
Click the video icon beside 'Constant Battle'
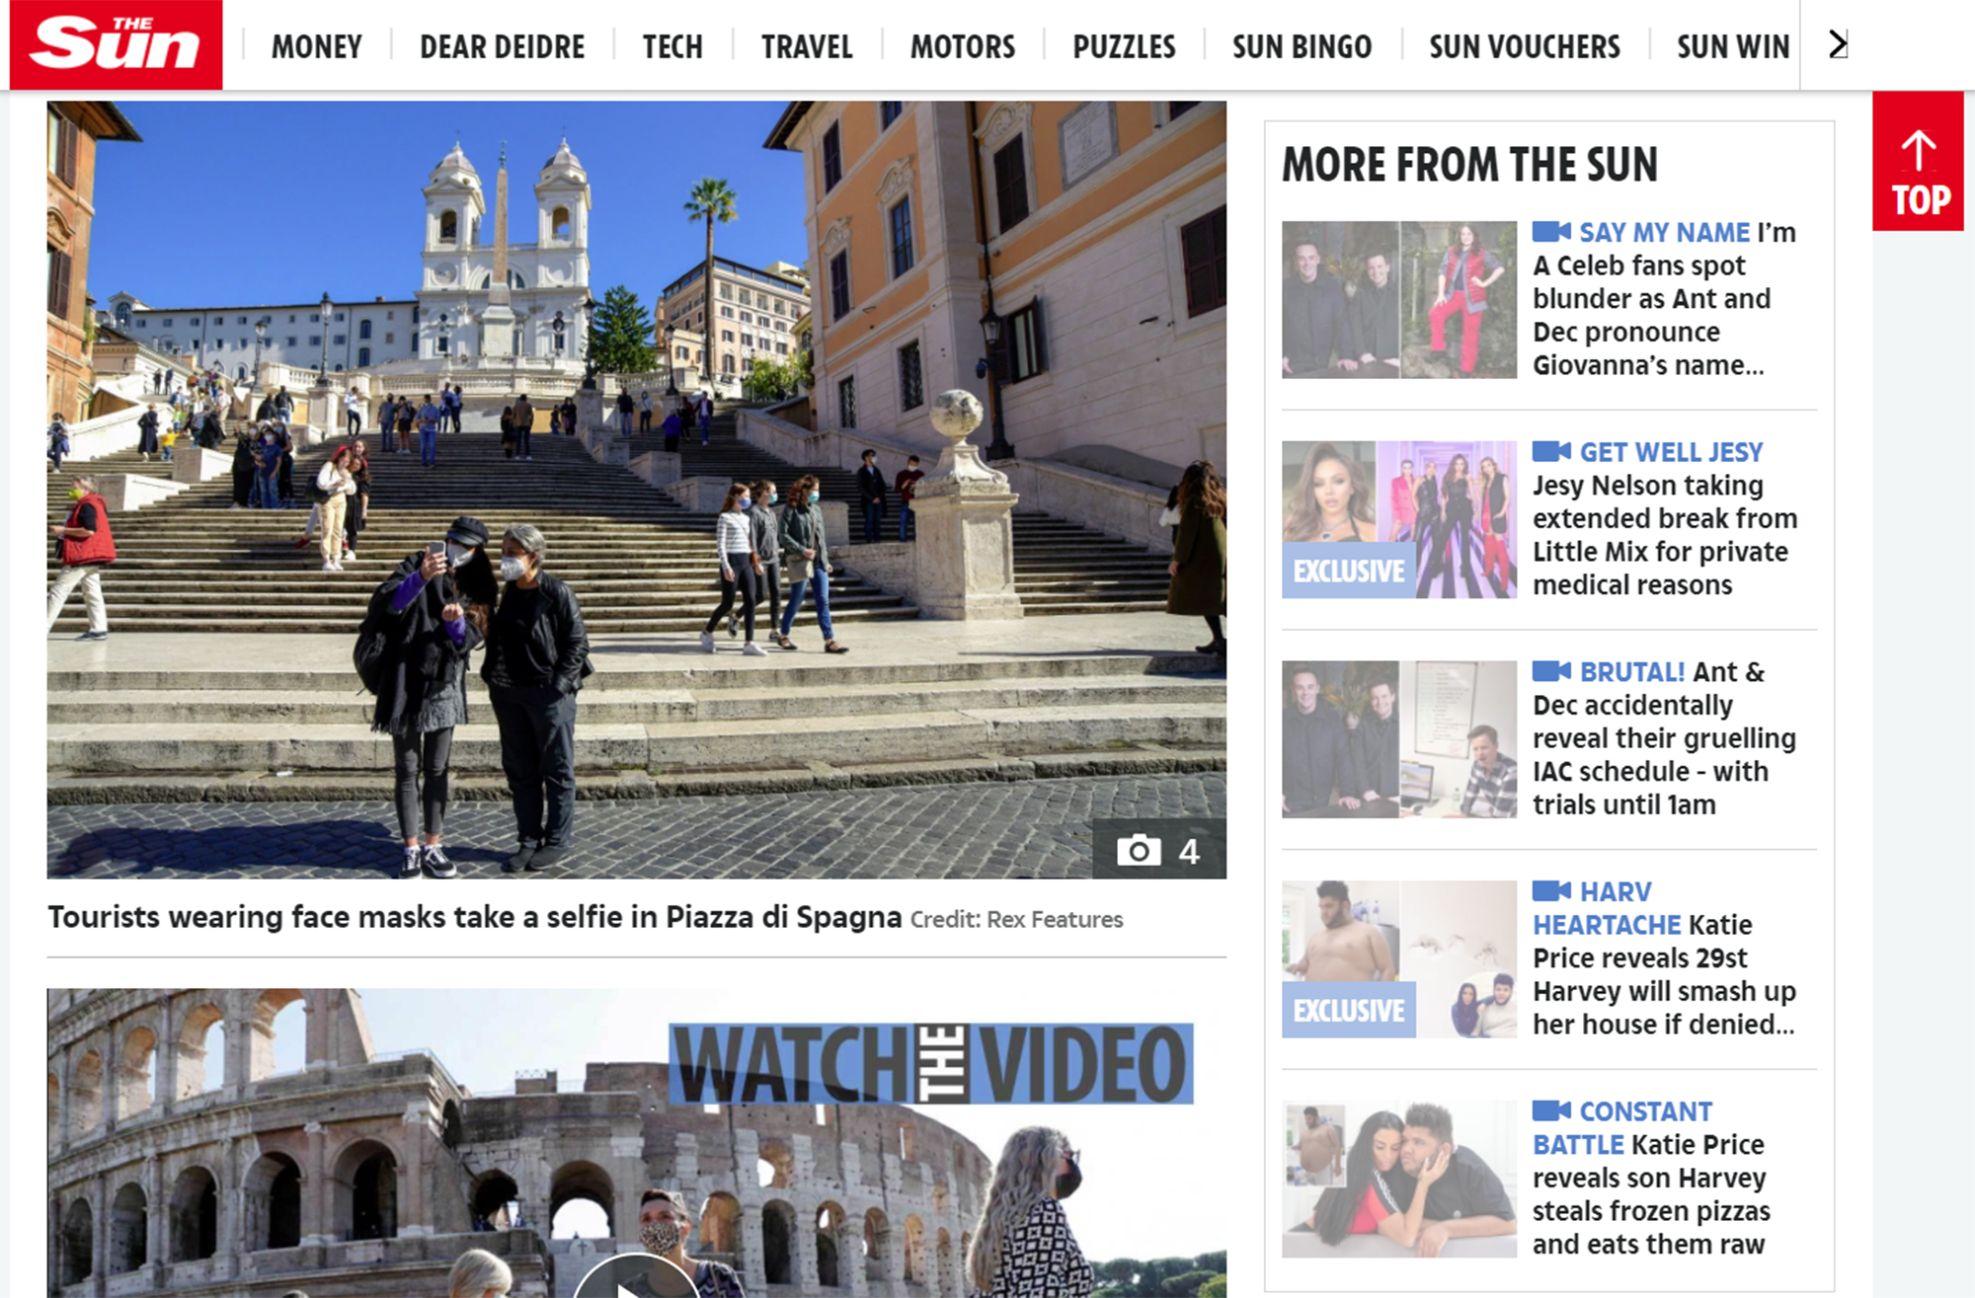tap(1551, 1110)
